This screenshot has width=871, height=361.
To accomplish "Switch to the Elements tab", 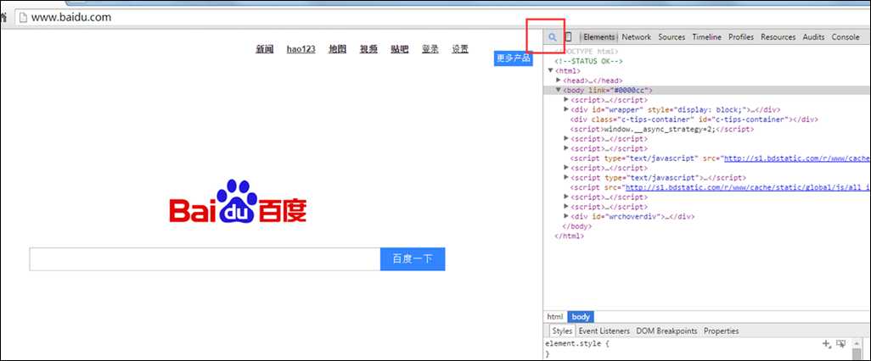I will (598, 37).
